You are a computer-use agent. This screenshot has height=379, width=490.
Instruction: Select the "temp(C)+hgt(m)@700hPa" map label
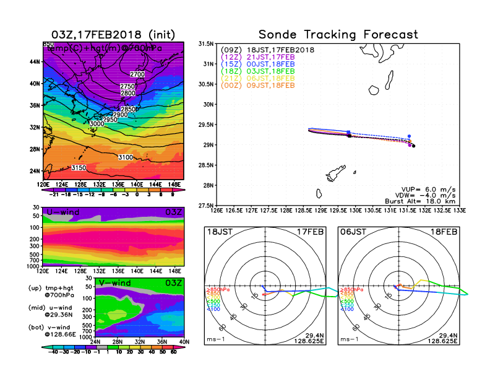(x=105, y=48)
